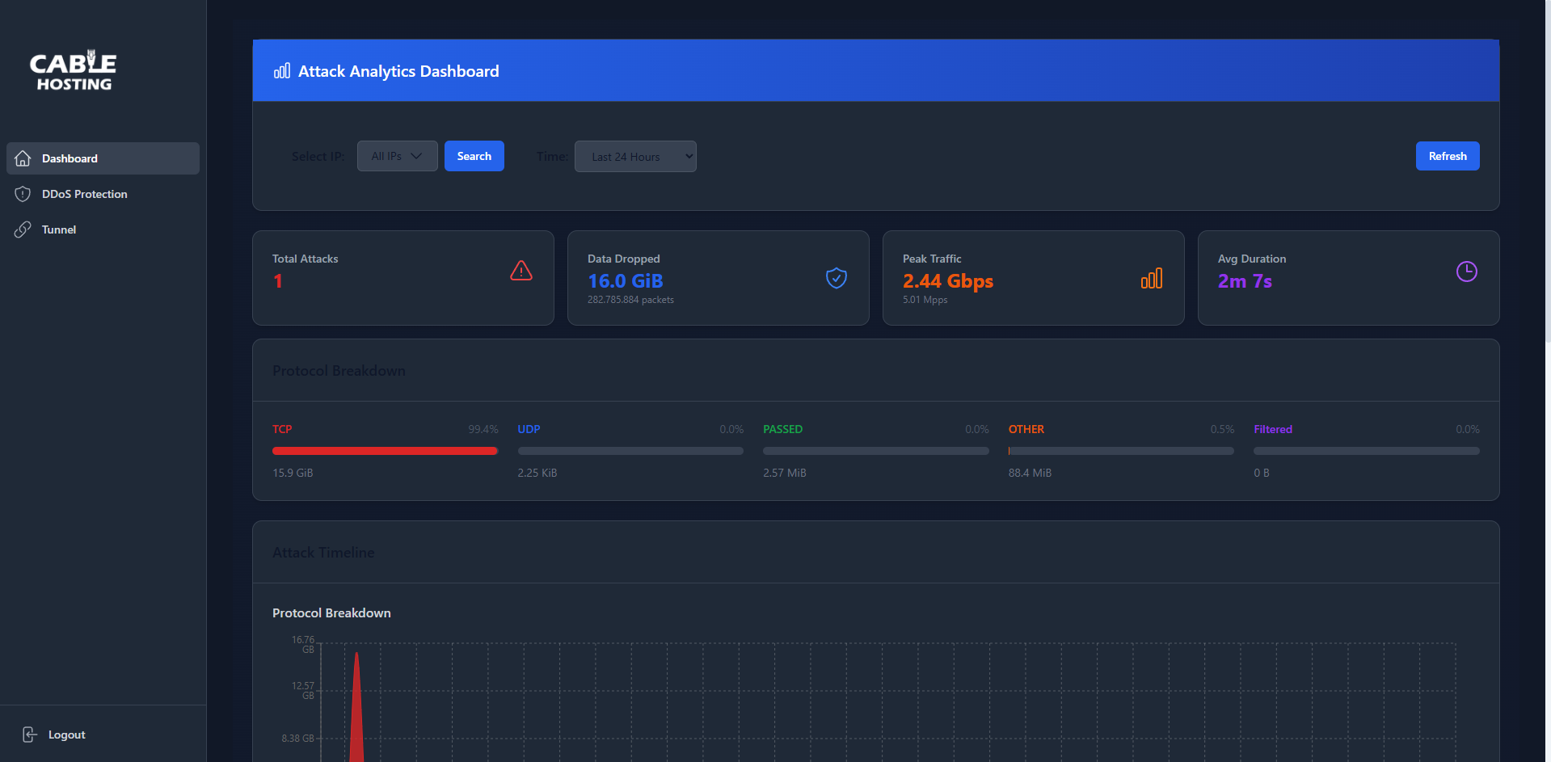Click the Total Attacks warning triangle icon
1551x762 pixels.
521,271
